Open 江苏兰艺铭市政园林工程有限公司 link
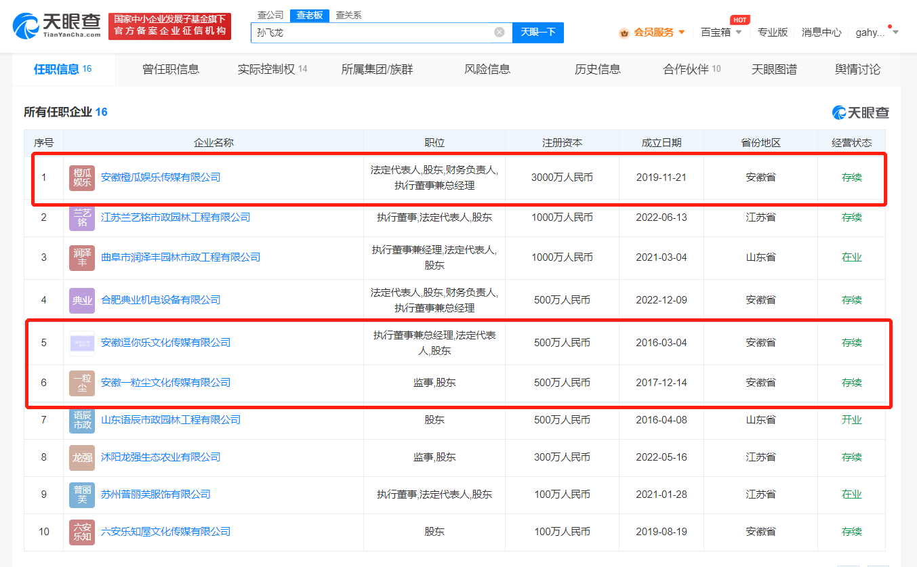Screen dimensions: 917x567 pyautogui.click(x=176, y=217)
